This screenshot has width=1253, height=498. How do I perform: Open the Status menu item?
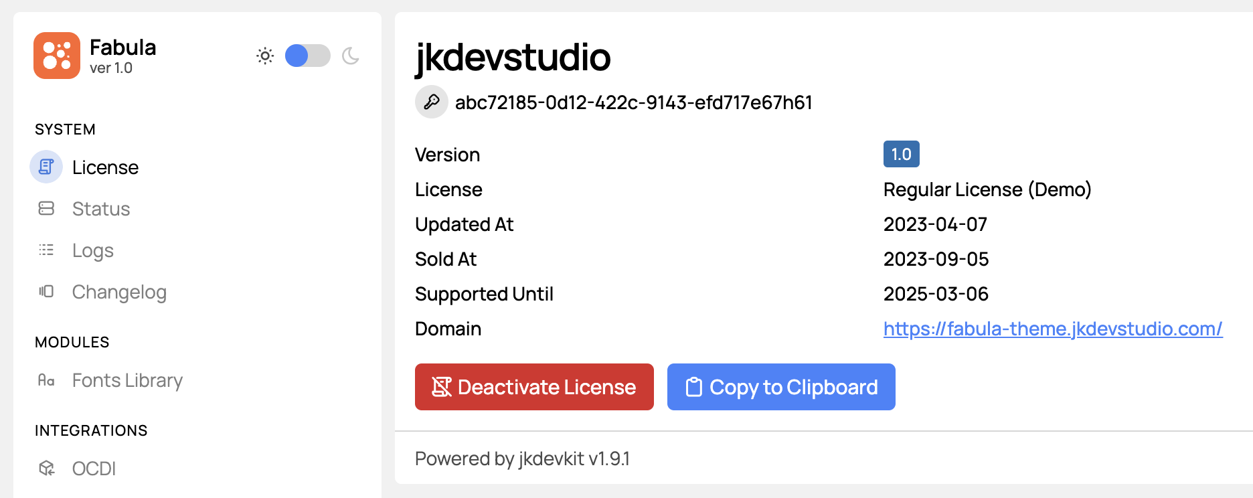101,209
